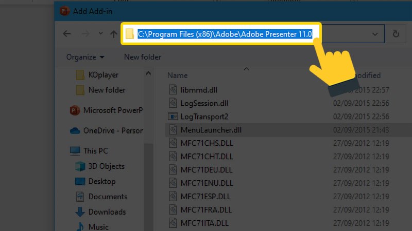The height and width of the screenshot is (231, 412).
Task: Click the Documents page icon
Action: 80,197
